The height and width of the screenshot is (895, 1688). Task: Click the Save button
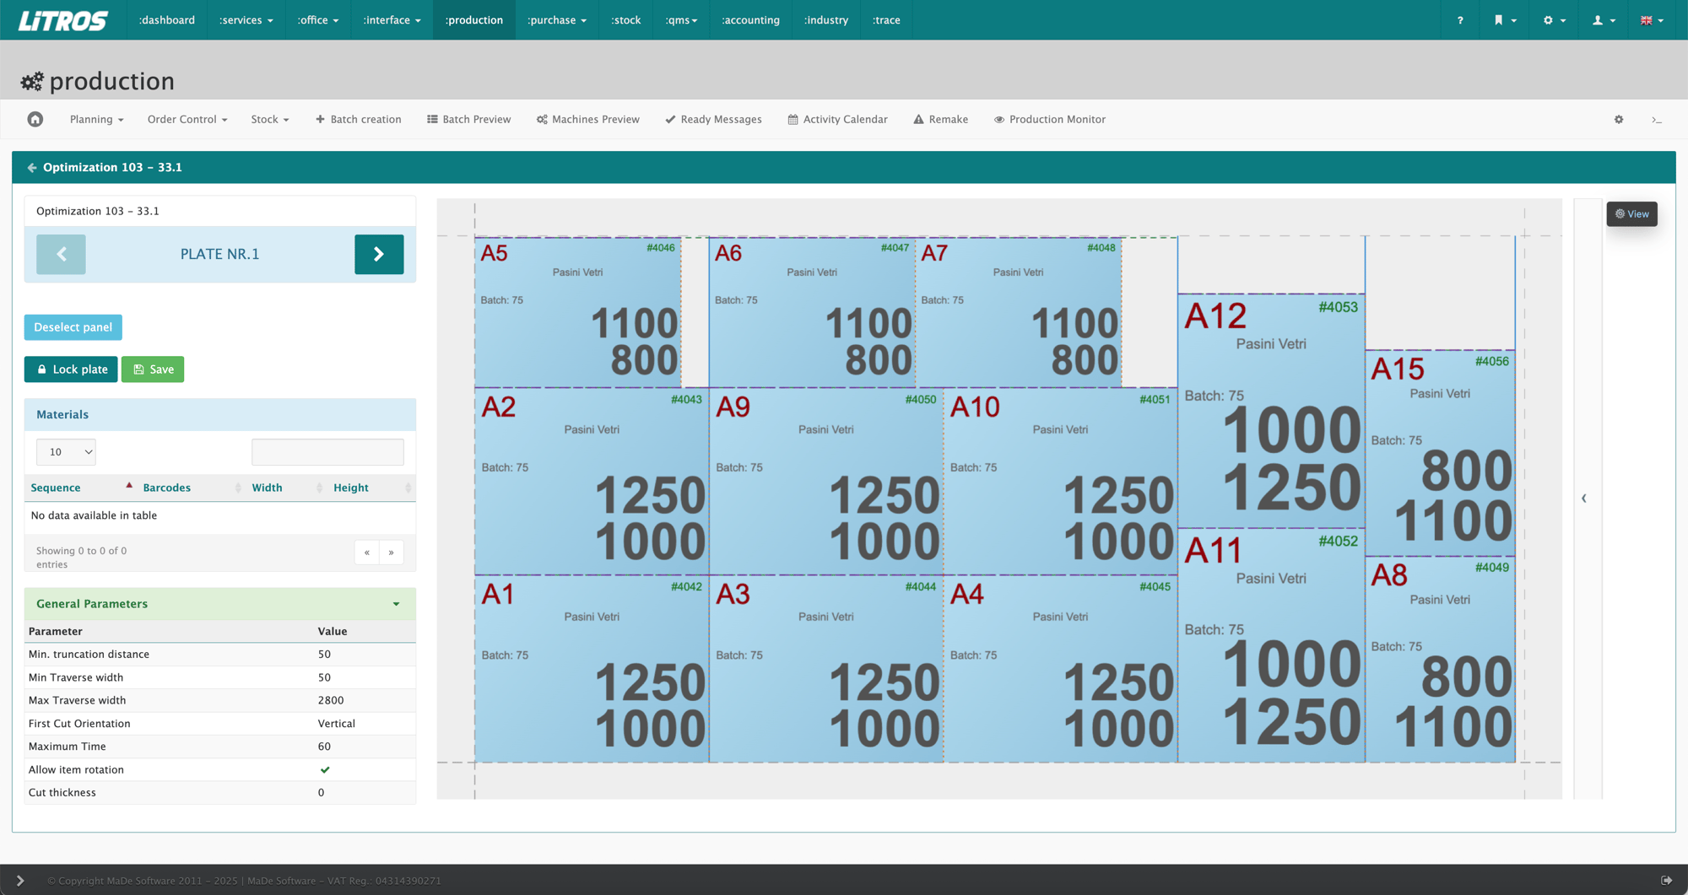(153, 369)
